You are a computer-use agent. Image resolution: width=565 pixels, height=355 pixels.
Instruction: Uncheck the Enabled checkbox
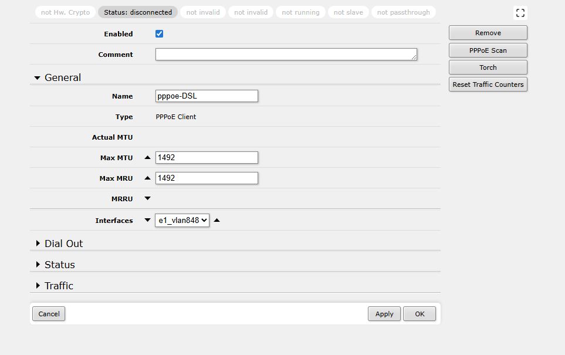click(159, 34)
